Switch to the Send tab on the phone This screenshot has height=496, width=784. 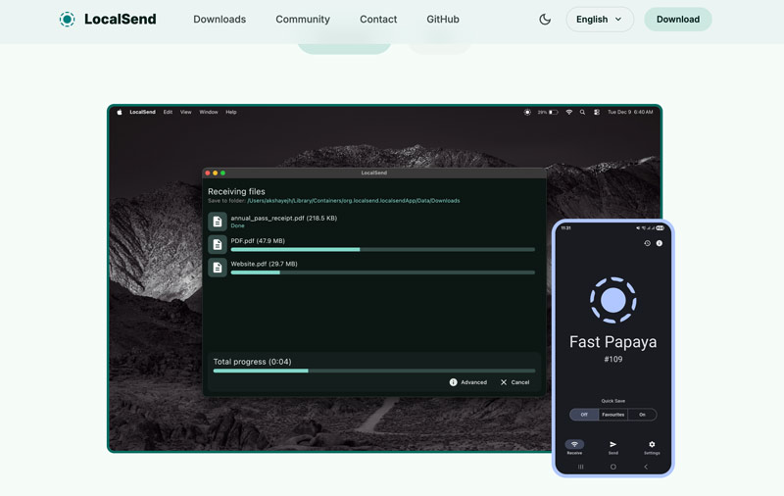point(613,447)
